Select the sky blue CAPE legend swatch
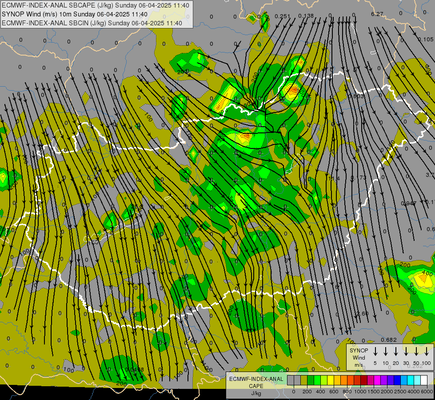The image size is (435, 400). (x=404, y=380)
